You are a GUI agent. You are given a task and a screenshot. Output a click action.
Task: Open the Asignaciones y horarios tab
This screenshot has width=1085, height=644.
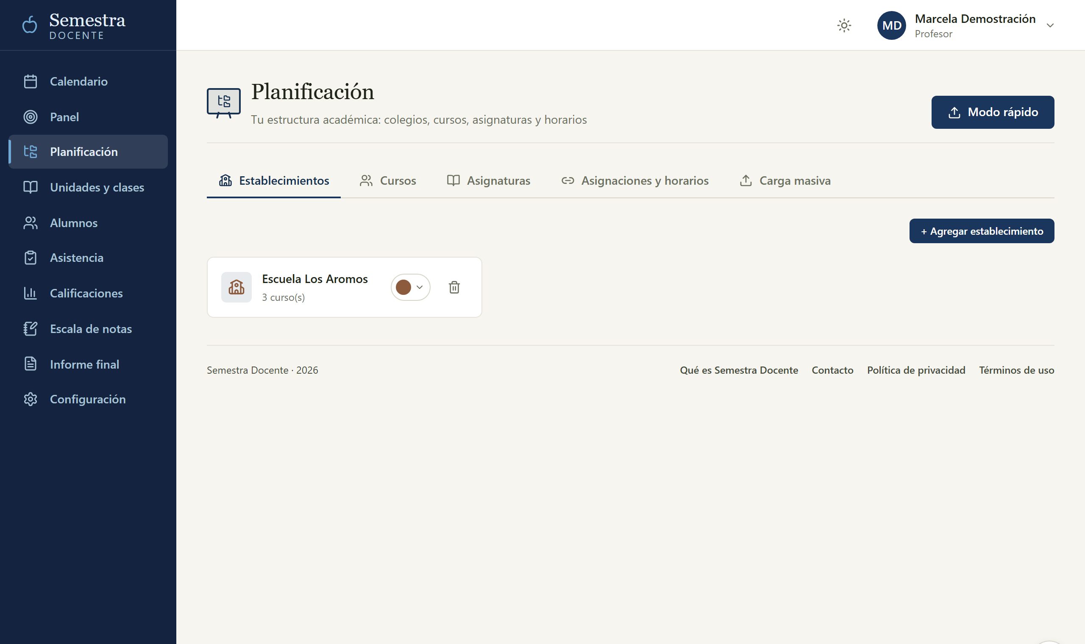click(x=635, y=180)
